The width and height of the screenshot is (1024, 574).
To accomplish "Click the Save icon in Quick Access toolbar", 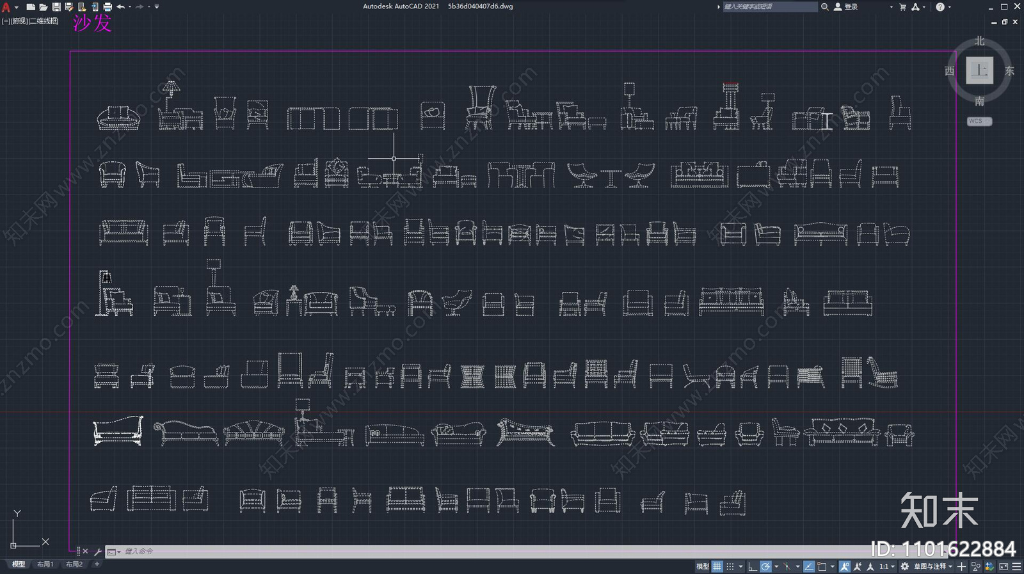I will 56,7.
